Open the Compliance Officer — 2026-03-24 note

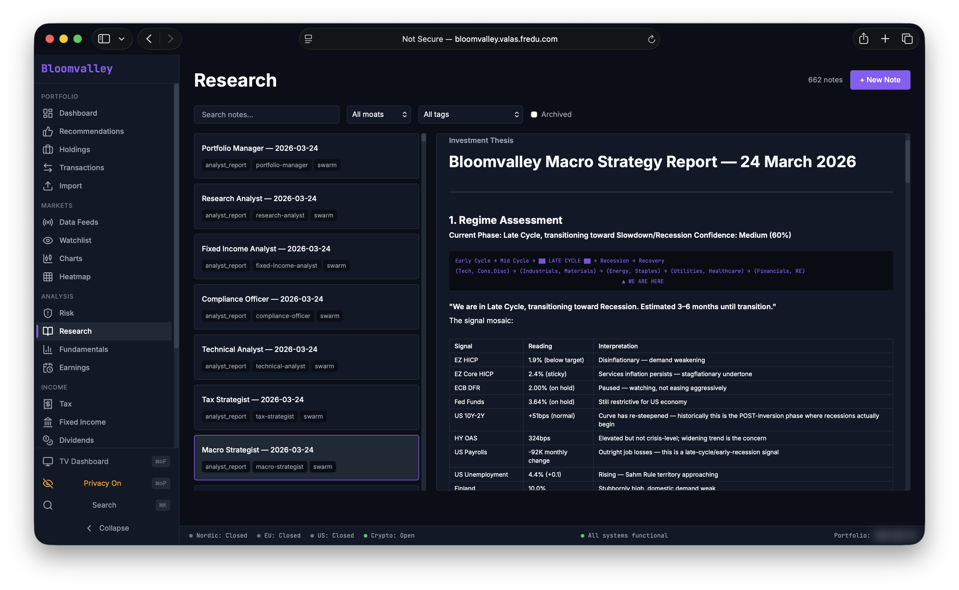coord(306,307)
